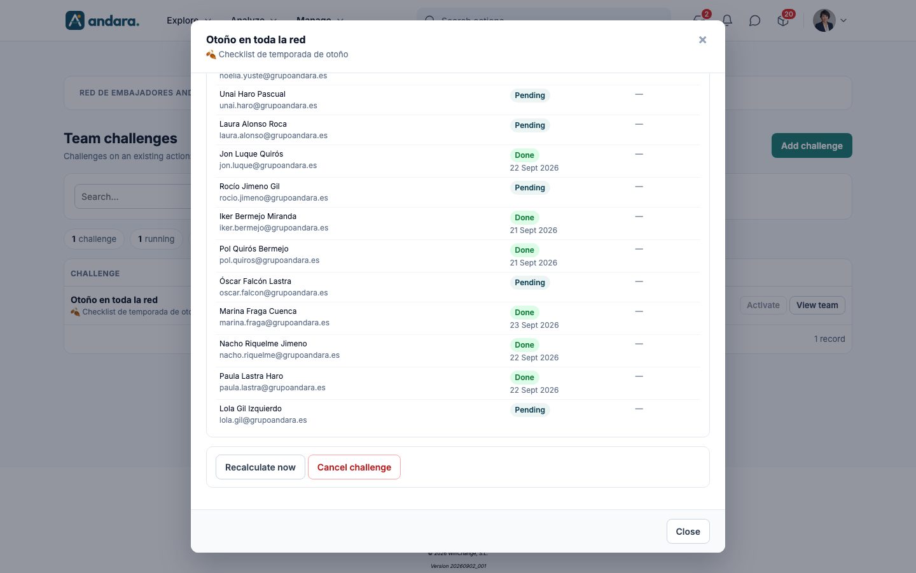Click the Andara logo
Screen dimensions: 916x573
102,20
